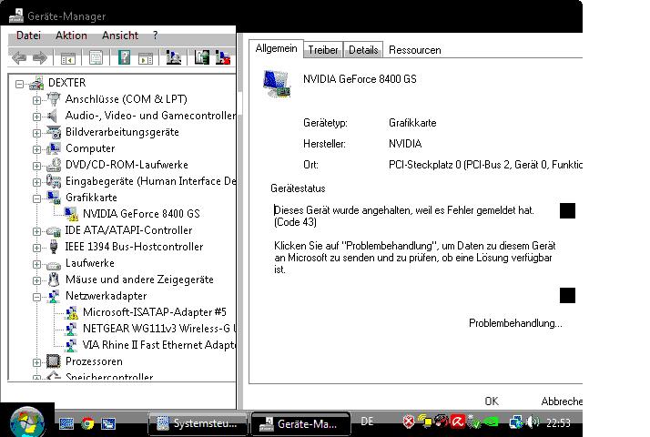650x437 pixels.
Task: Toggle the action pane toolbar icon
Action: pos(146,57)
